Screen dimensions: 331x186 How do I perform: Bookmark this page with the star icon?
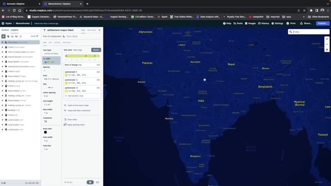coord(304,10)
